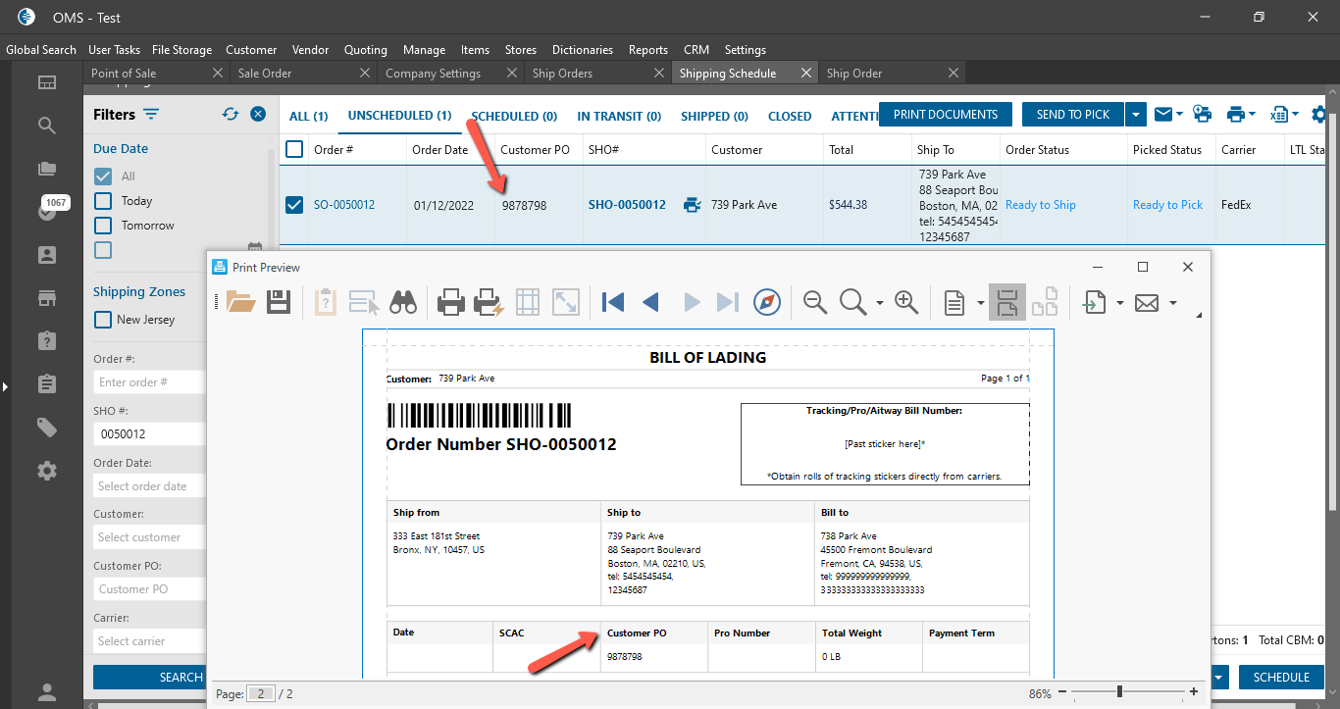Click the PRINT DOCUMENTS button

[945, 115]
